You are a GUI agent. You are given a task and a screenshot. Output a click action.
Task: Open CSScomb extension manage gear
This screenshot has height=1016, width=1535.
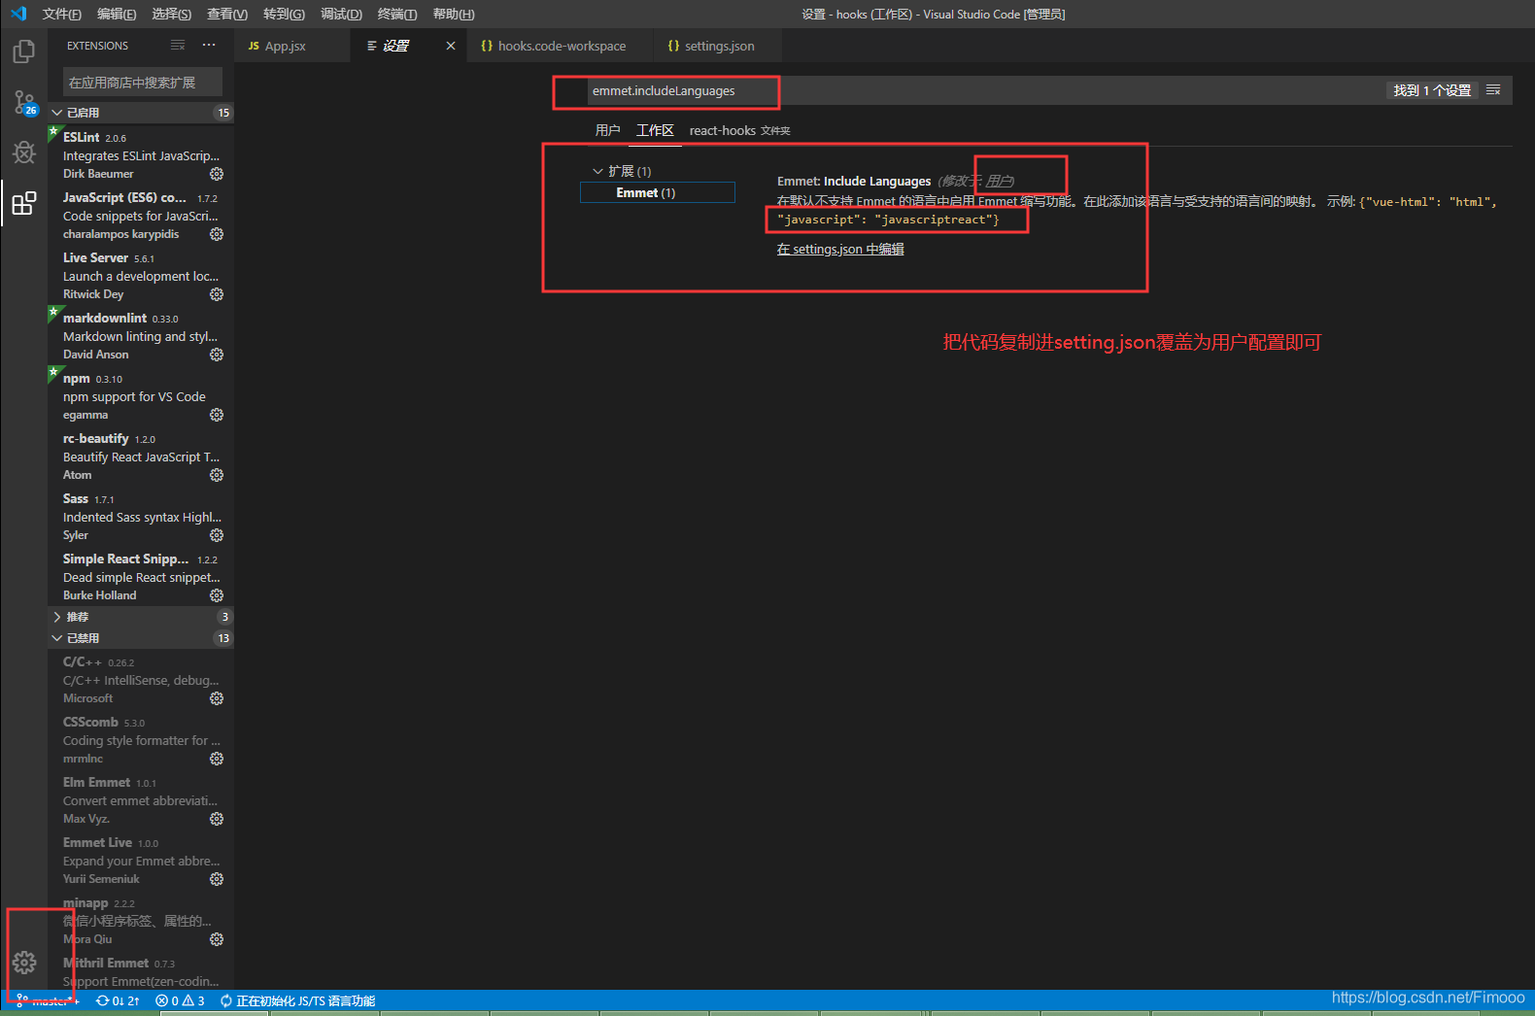pos(217,759)
